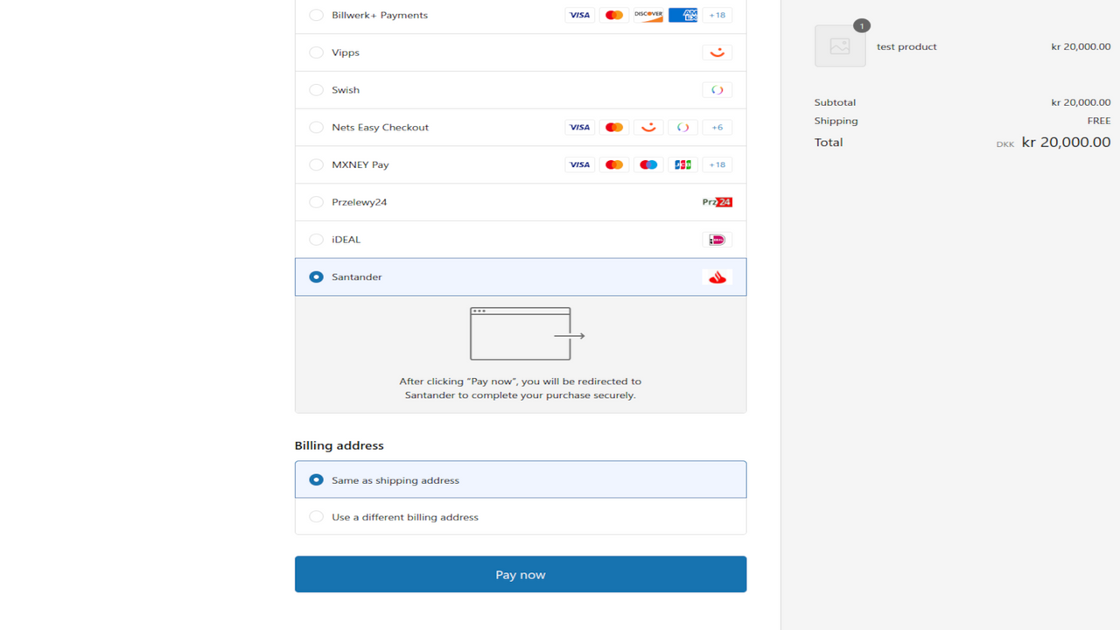
Task: Click Mastercard icon in Nets Easy Checkout row
Action: pyautogui.click(x=614, y=128)
